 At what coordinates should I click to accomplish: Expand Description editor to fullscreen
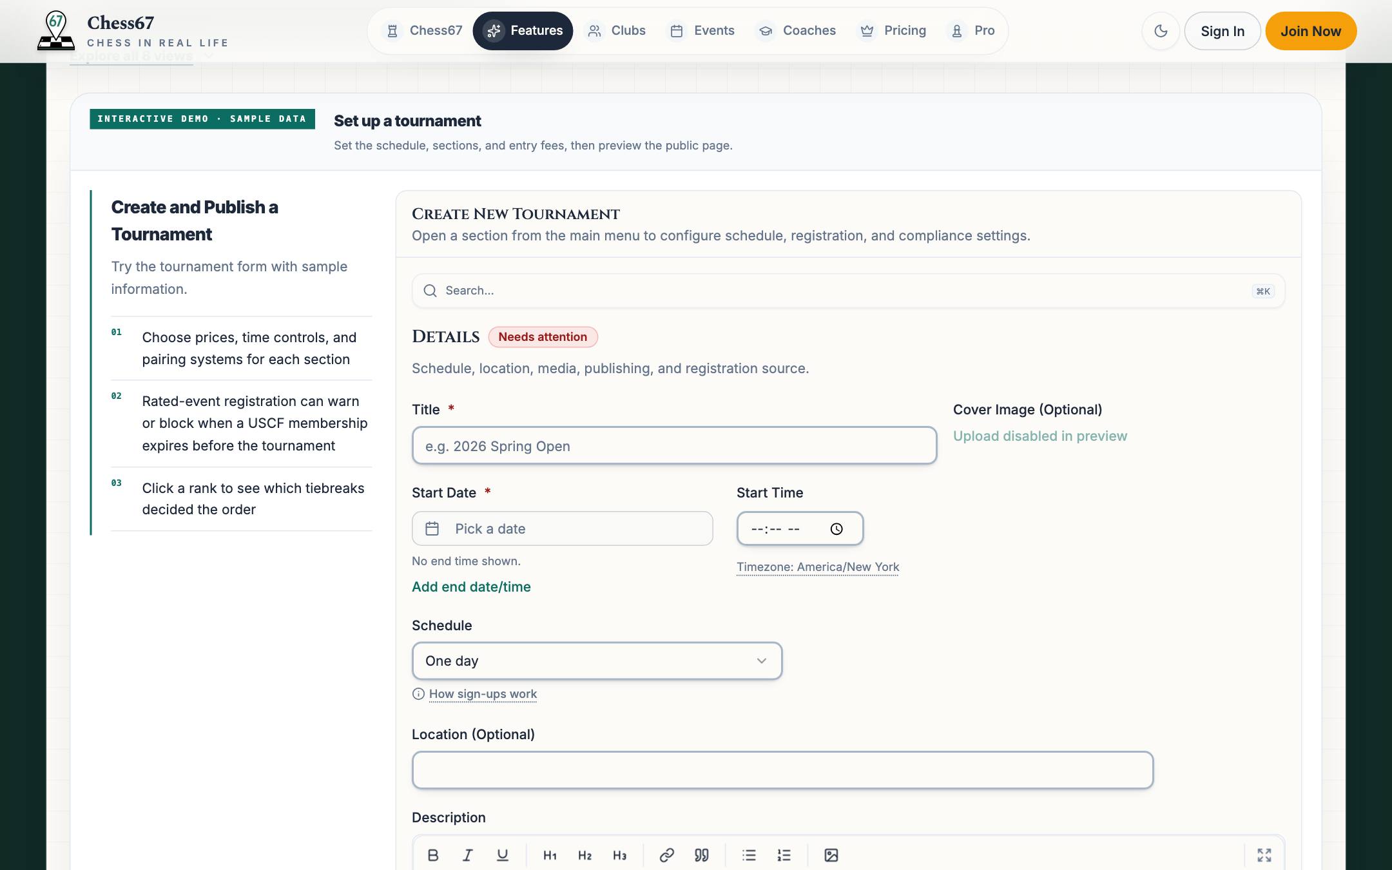(1264, 855)
